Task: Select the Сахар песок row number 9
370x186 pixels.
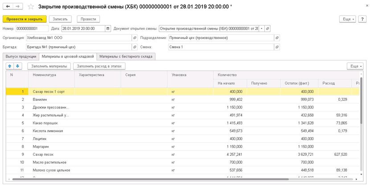Action: (x=183, y=154)
